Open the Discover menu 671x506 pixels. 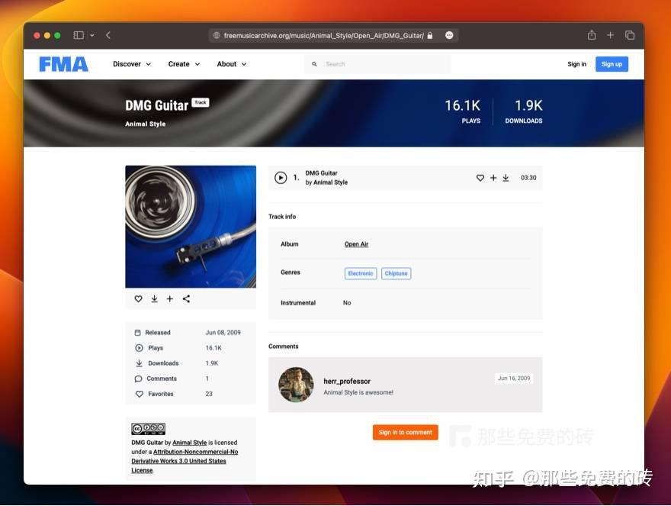[x=132, y=64]
